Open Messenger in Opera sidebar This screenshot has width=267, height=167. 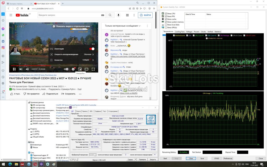3,29
